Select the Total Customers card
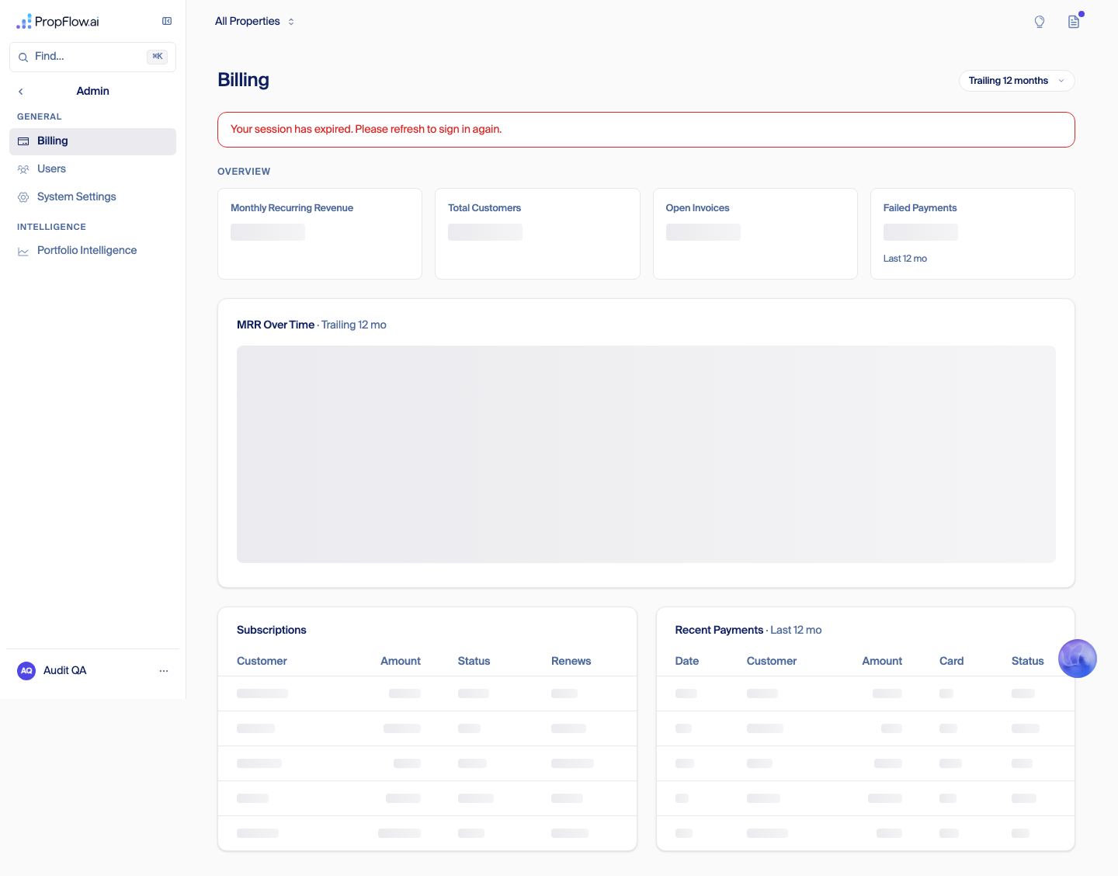Screen dimensions: 1118x876 coord(537,234)
